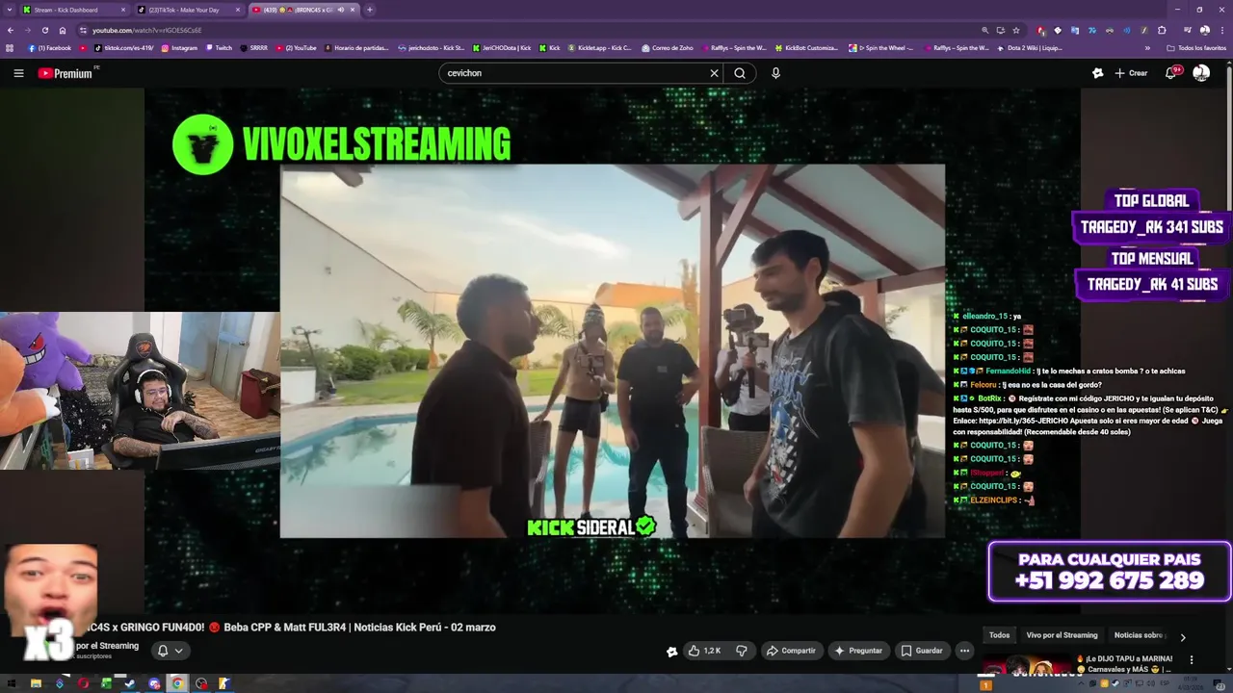Open the 'Vivo por el Streaming' channel name
This screenshot has width=1233, height=693.
(108, 646)
